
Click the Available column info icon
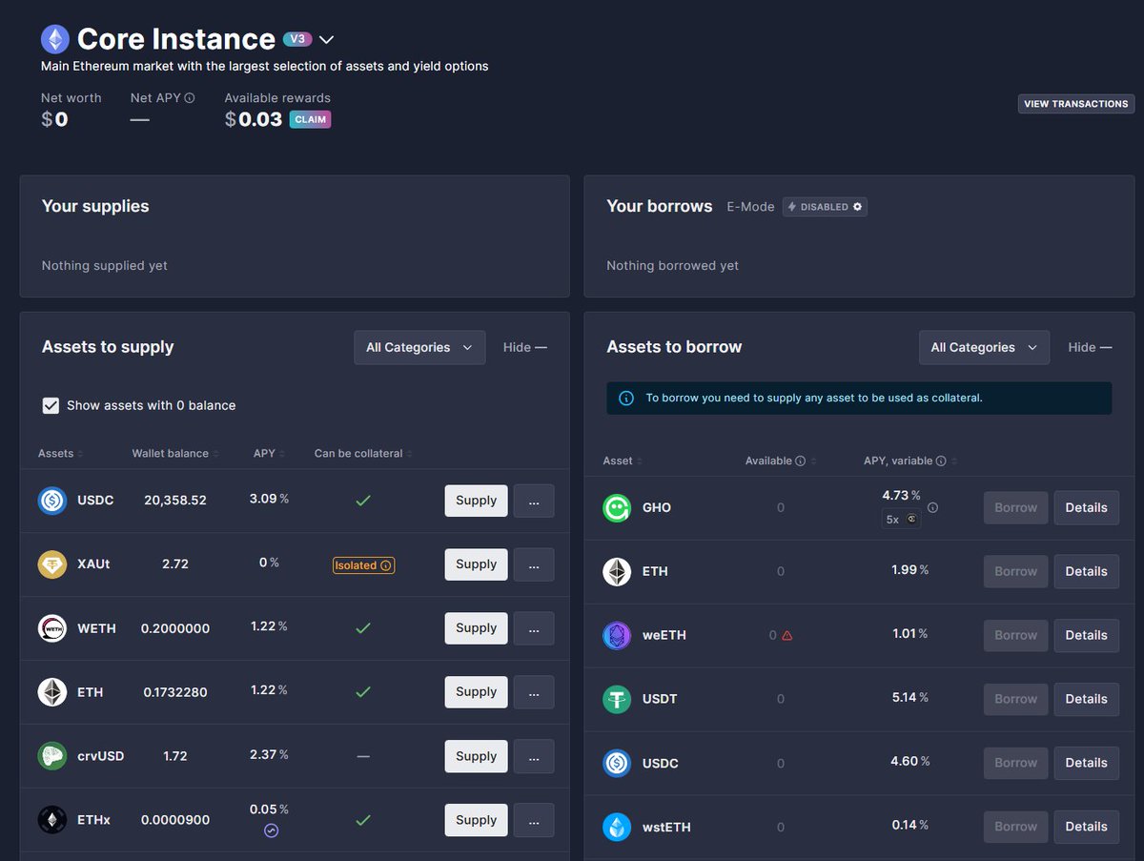click(x=800, y=461)
